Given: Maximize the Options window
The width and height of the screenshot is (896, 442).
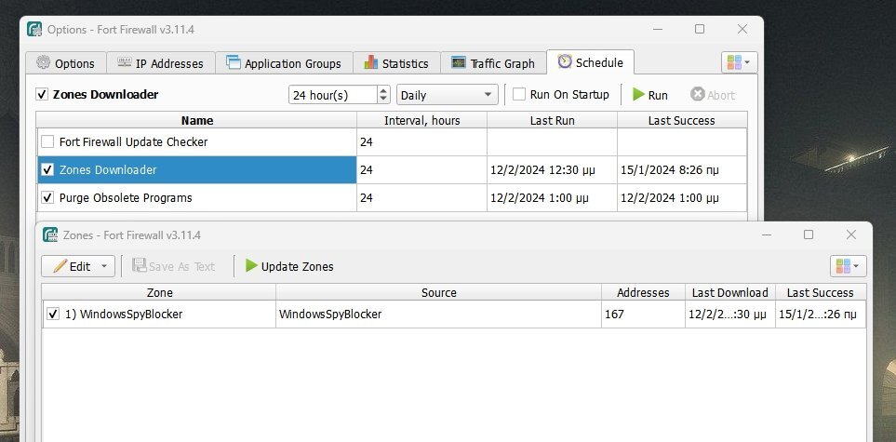Looking at the screenshot, I should pyautogui.click(x=700, y=29).
